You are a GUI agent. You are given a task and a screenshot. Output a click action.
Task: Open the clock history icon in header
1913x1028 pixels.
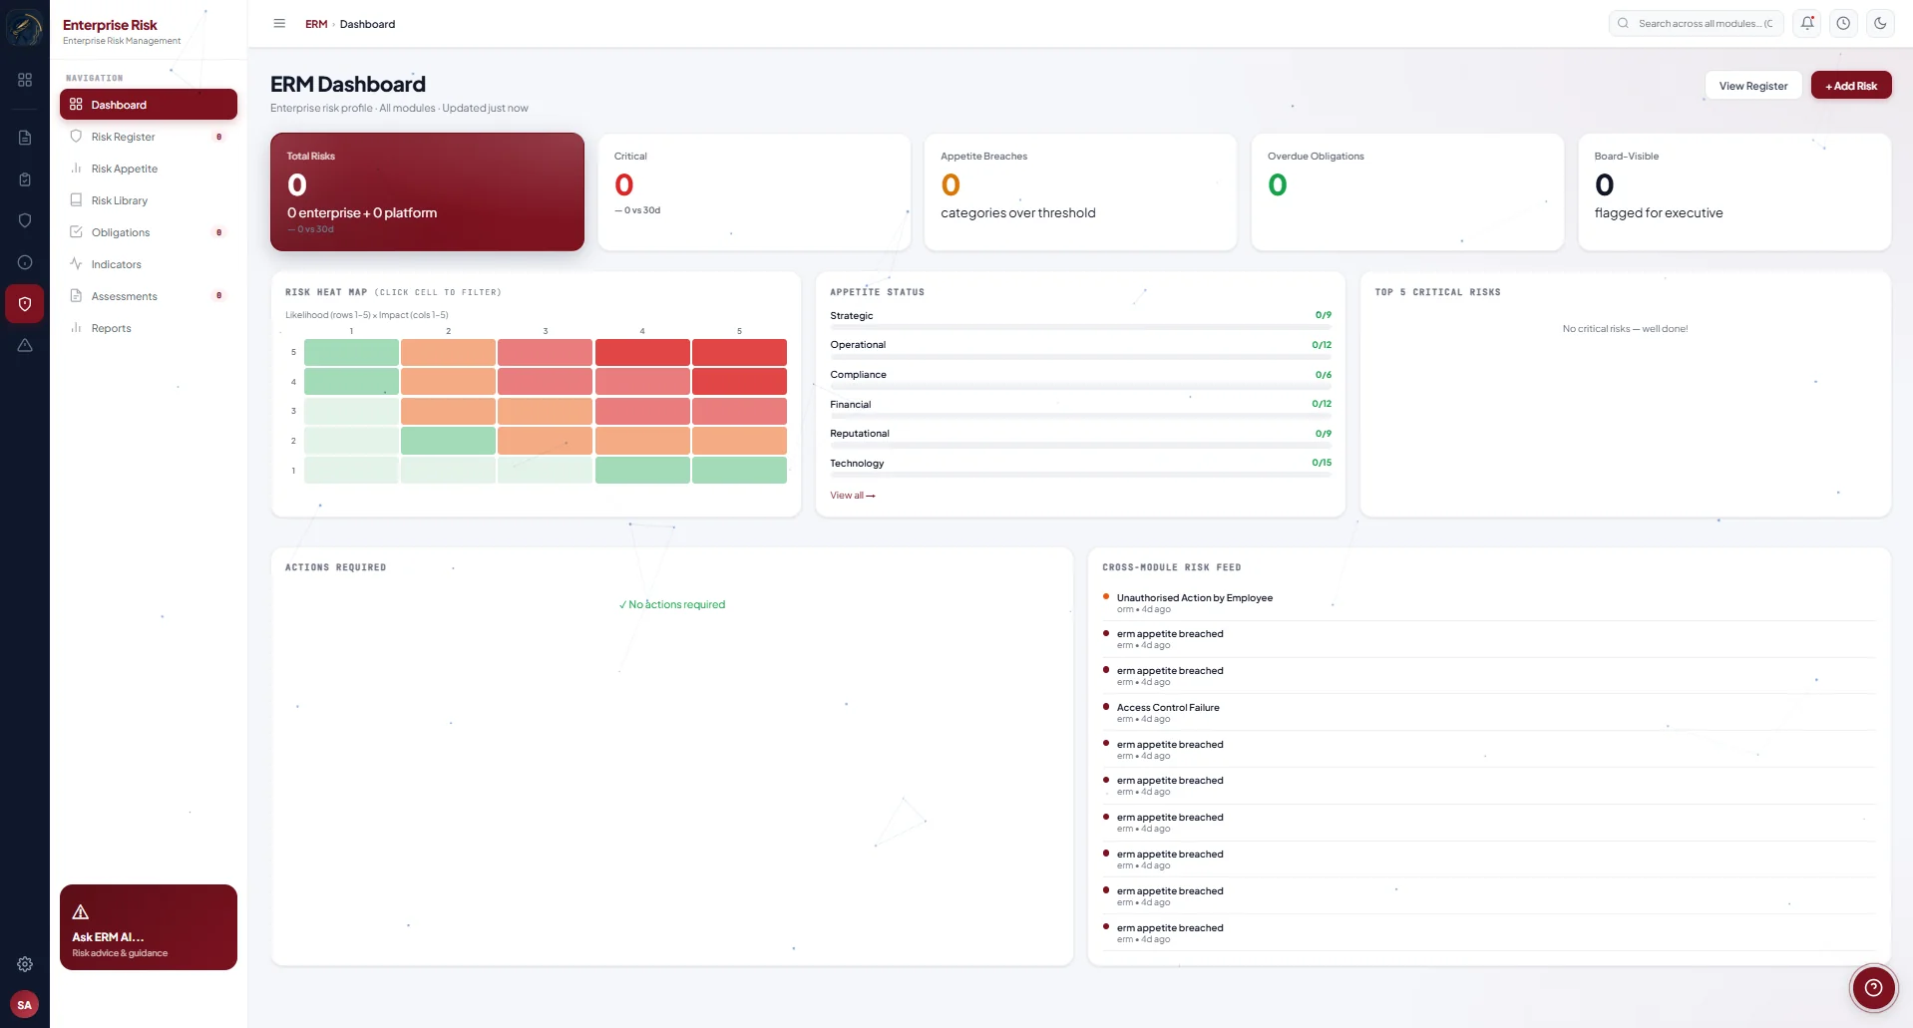(1843, 23)
